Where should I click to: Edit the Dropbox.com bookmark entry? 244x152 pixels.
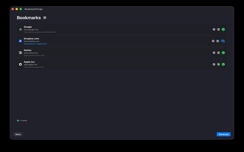213,41
